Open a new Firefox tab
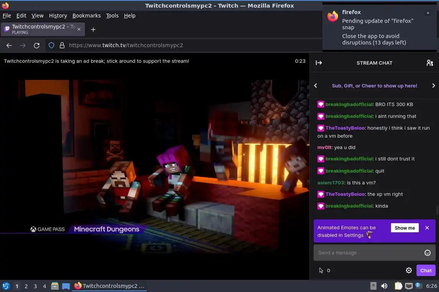This screenshot has height=292, width=439. point(93,29)
